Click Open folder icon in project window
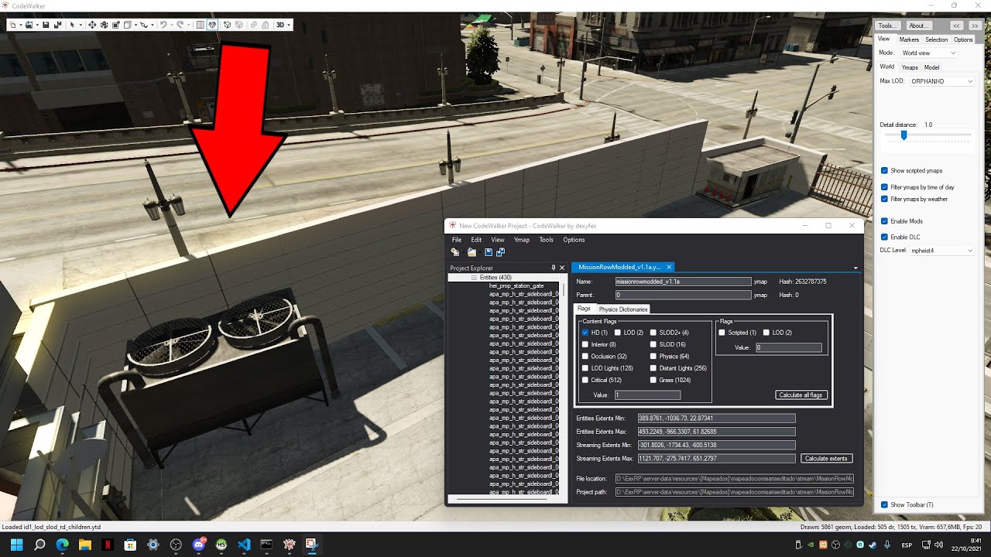991x557 pixels. point(471,252)
